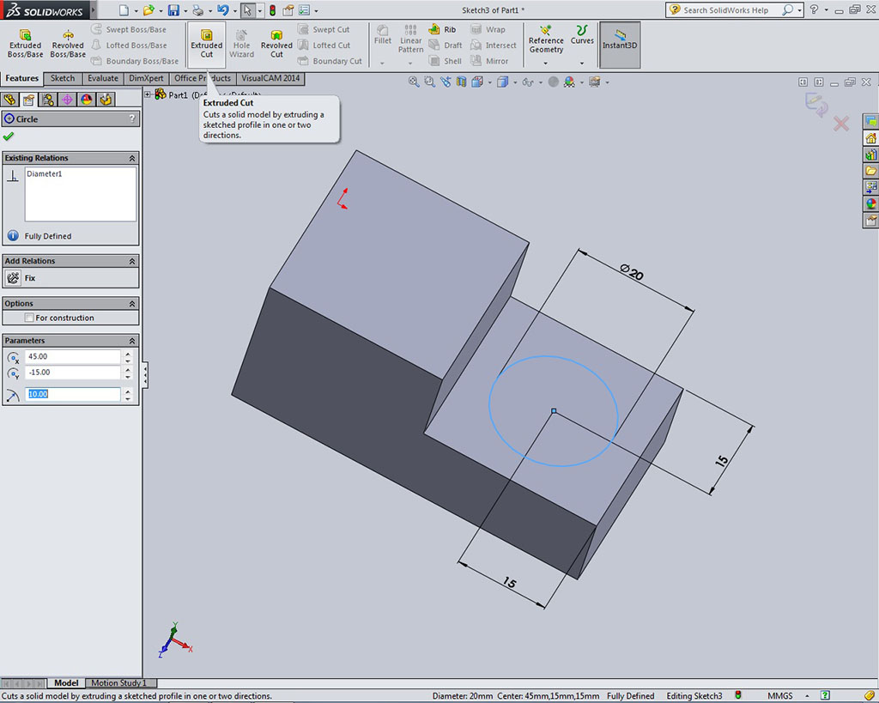Cancel the sketch with the red X

840,124
